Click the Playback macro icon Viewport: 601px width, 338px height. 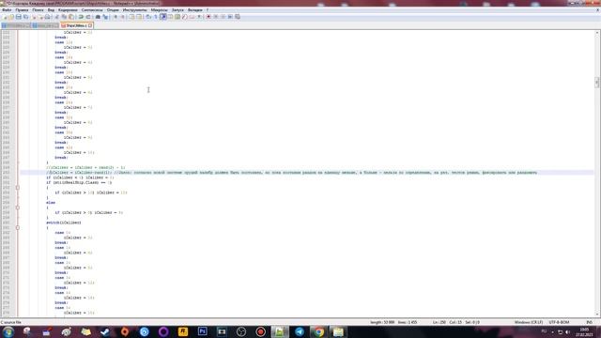coord(223,17)
